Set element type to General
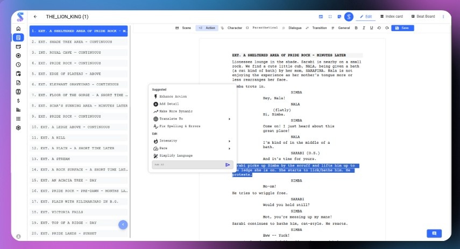Viewport: 460px width, 249px height. (341, 28)
